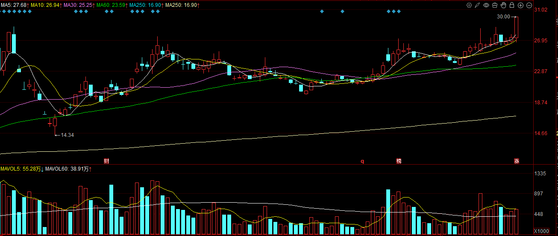Viewport: 558px width, 236px height.
Task: Click the 897 volume axis label
Action: point(539,194)
